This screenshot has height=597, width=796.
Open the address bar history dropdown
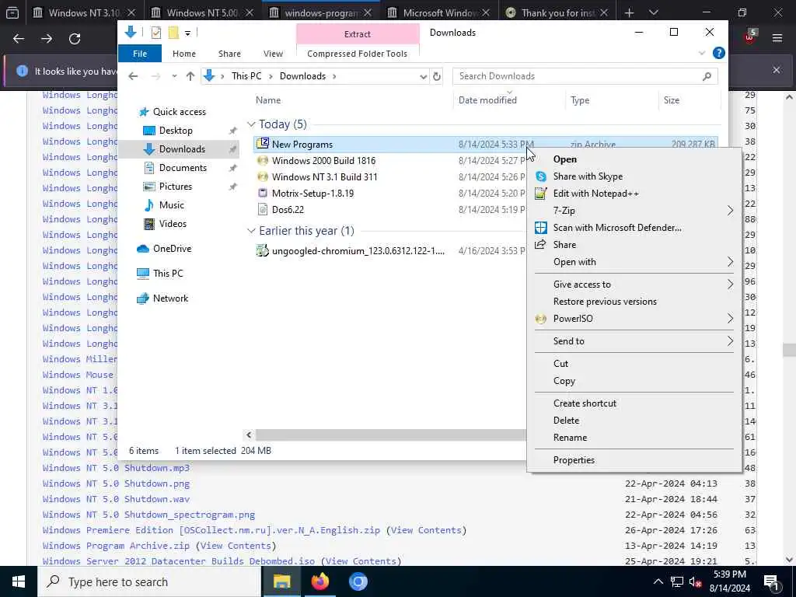[x=423, y=77]
